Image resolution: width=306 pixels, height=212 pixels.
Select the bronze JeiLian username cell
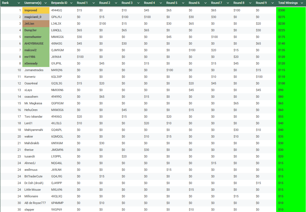[36, 24]
